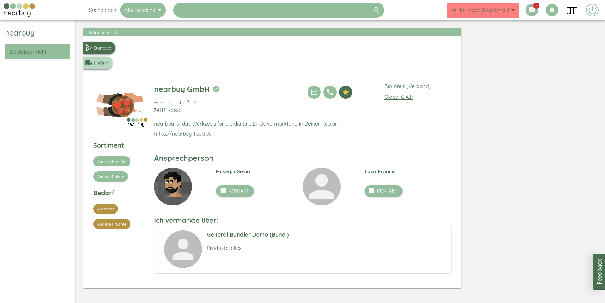The image size is (605, 303).
Task: Click Luca Francis's placeholder avatar
Action: (x=322, y=187)
